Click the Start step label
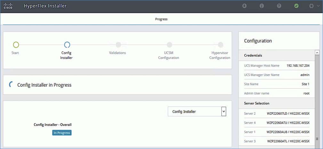 pyautogui.click(x=15, y=53)
